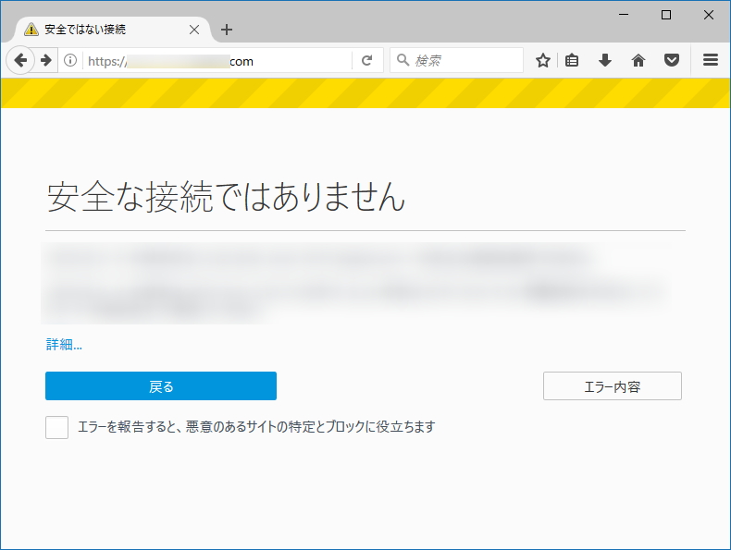
Task: Click the エラーを報告すると、悪意のあるサイト label text
Action: tap(256, 426)
